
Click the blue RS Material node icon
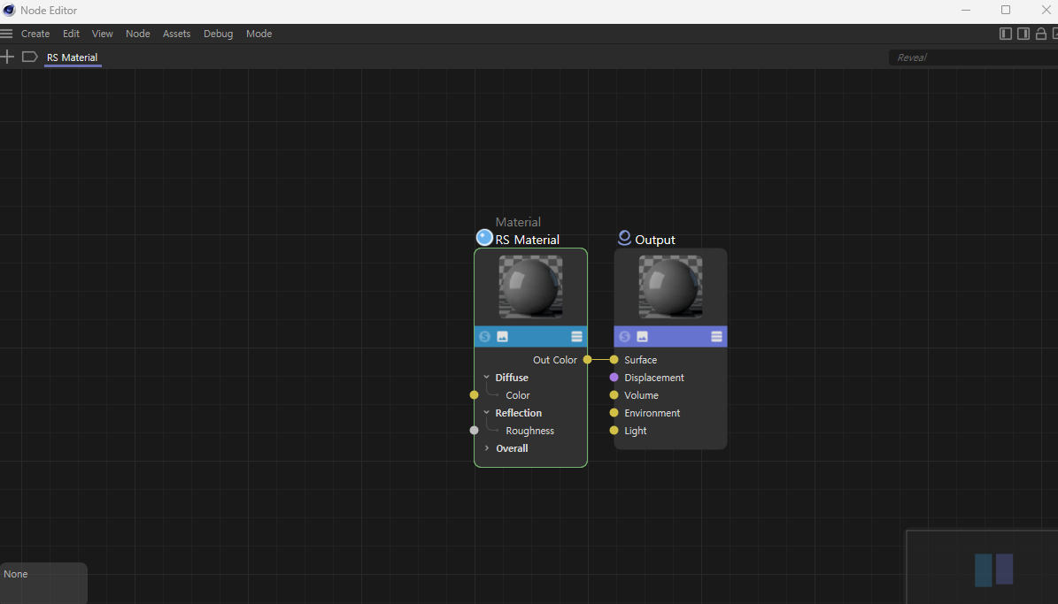pyautogui.click(x=484, y=238)
